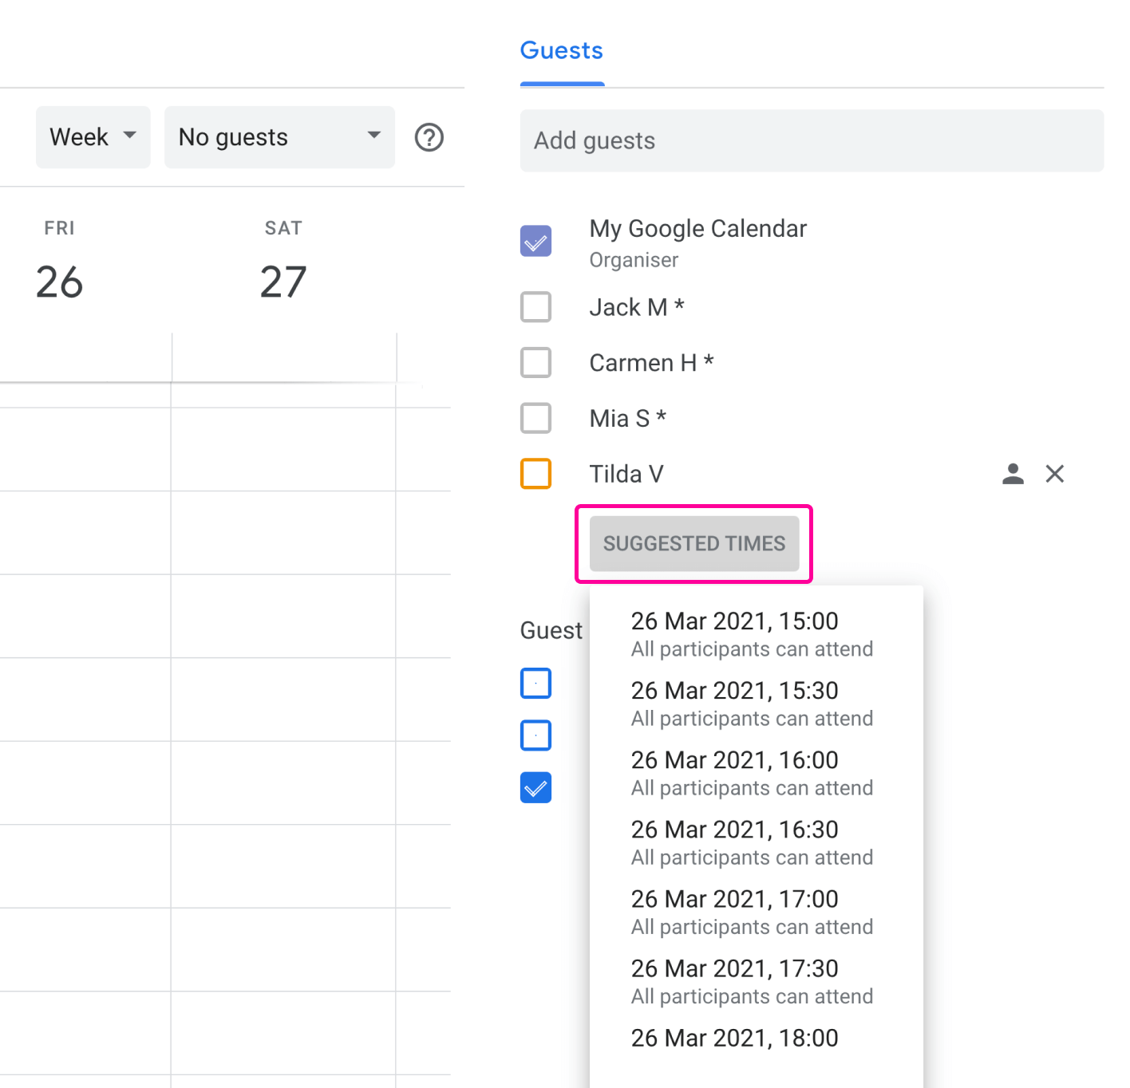Click the person icon next to Tilda V
This screenshot has width=1130, height=1088.
tap(1012, 474)
